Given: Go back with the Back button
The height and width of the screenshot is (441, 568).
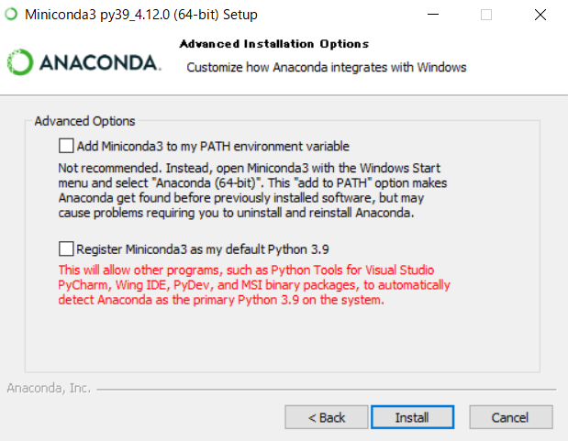Looking at the screenshot, I should click(x=327, y=417).
